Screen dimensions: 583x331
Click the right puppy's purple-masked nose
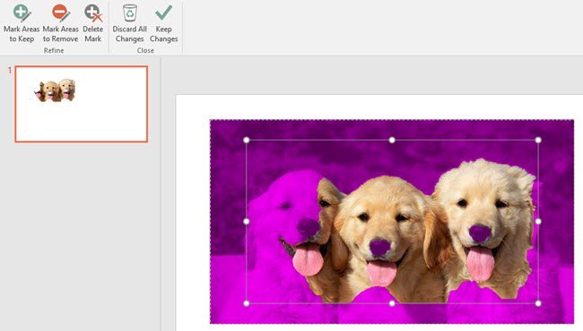(x=480, y=233)
